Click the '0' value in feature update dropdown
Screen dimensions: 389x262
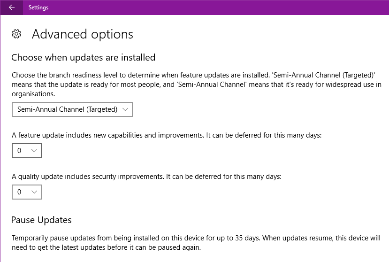tap(19, 151)
